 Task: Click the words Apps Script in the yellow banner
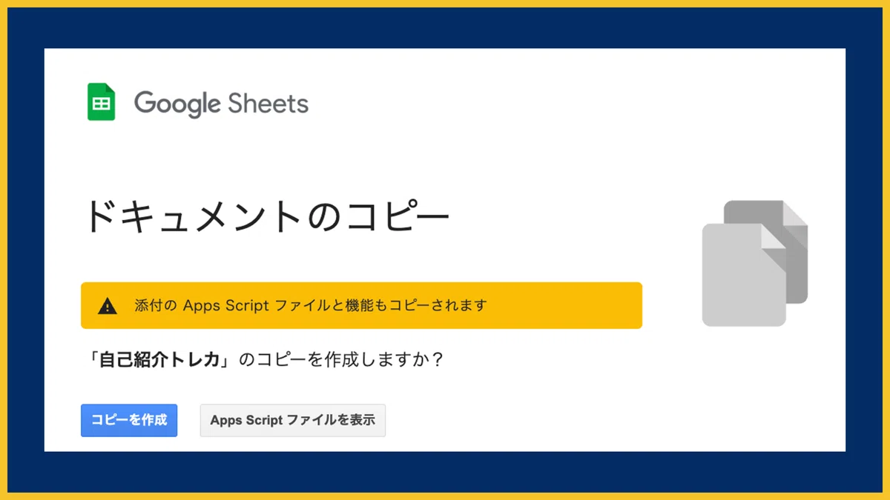coord(225,305)
